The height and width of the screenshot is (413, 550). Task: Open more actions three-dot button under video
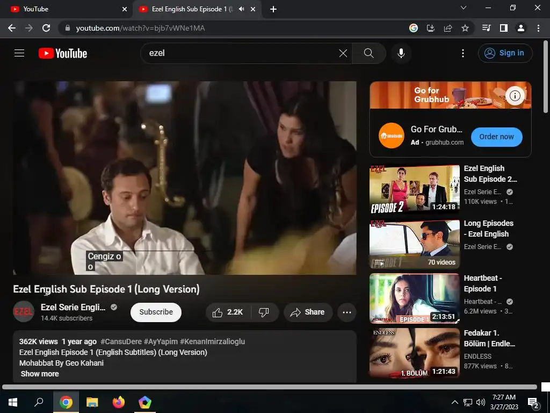347,312
